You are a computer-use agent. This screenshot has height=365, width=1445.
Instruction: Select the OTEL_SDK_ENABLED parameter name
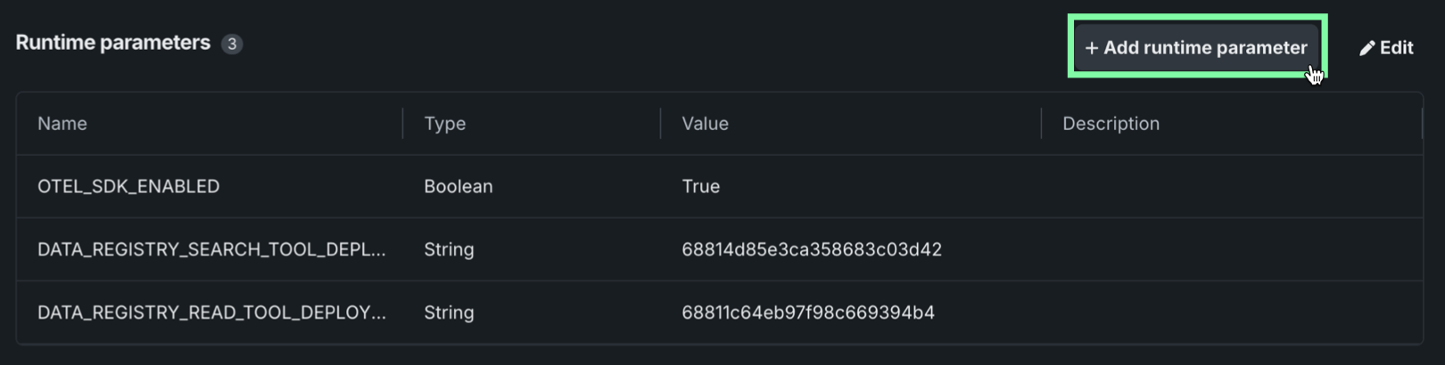pos(128,186)
